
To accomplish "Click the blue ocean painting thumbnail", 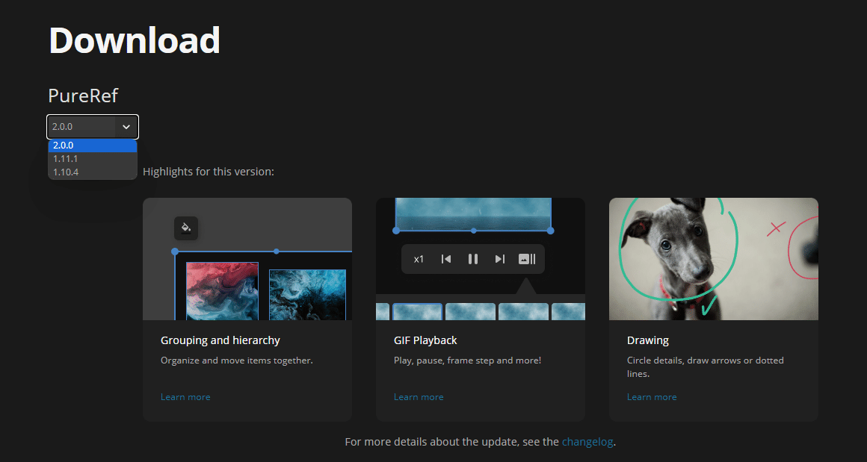I will click(x=307, y=295).
